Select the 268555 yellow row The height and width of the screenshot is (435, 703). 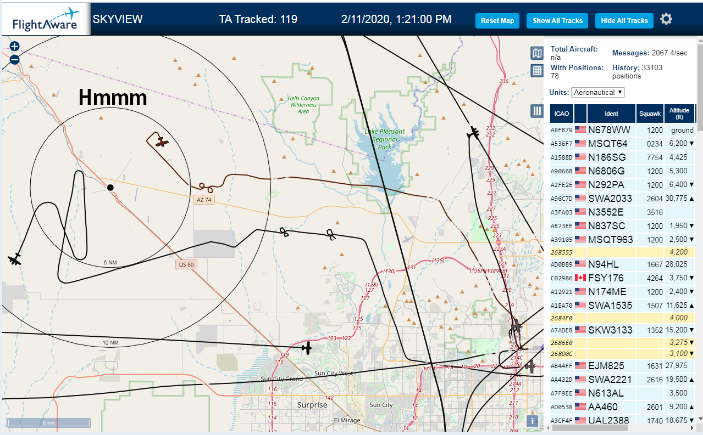point(623,252)
